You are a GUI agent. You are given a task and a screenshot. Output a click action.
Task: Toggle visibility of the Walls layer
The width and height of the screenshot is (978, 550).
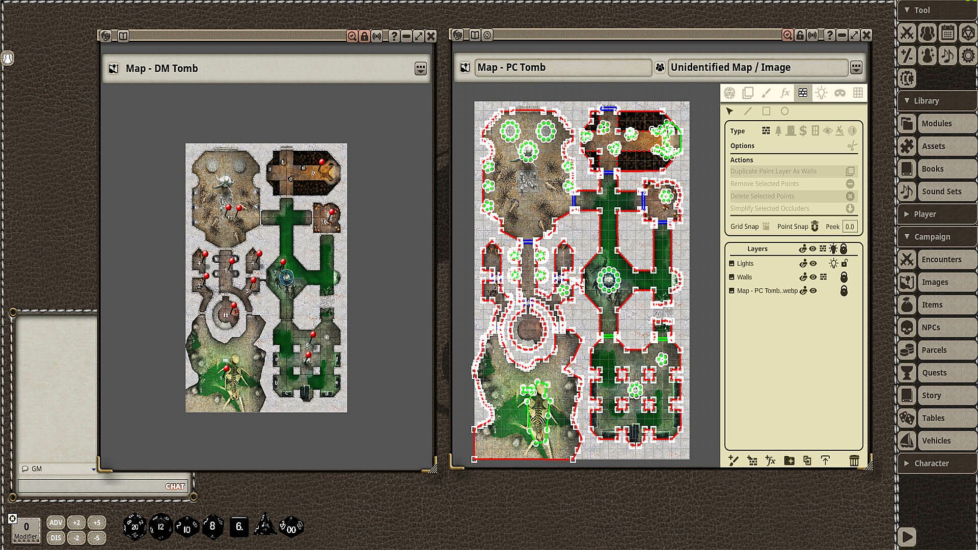pyautogui.click(x=813, y=277)
